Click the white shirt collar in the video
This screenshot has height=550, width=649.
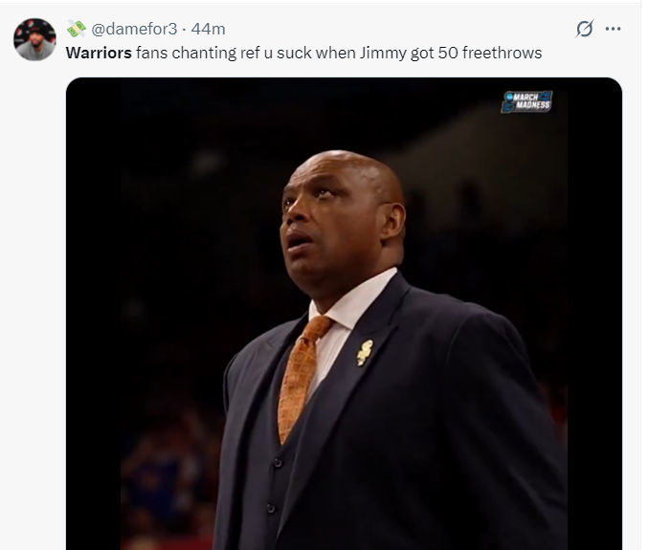[354, 299]
